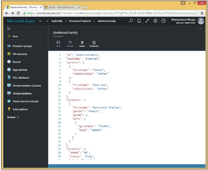Click the Discard changes icon

point(70,43)
